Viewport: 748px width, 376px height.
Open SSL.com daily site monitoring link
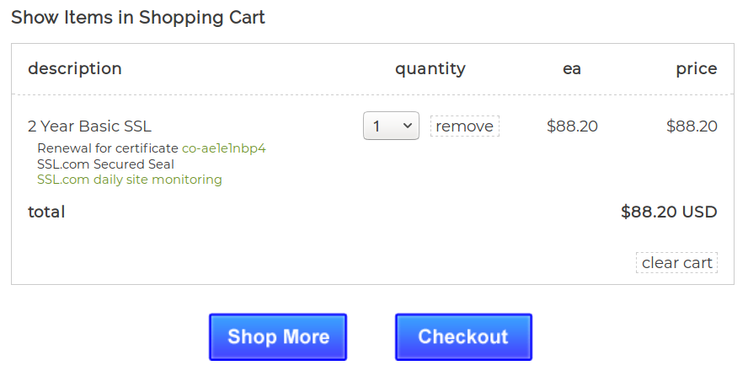130,180
